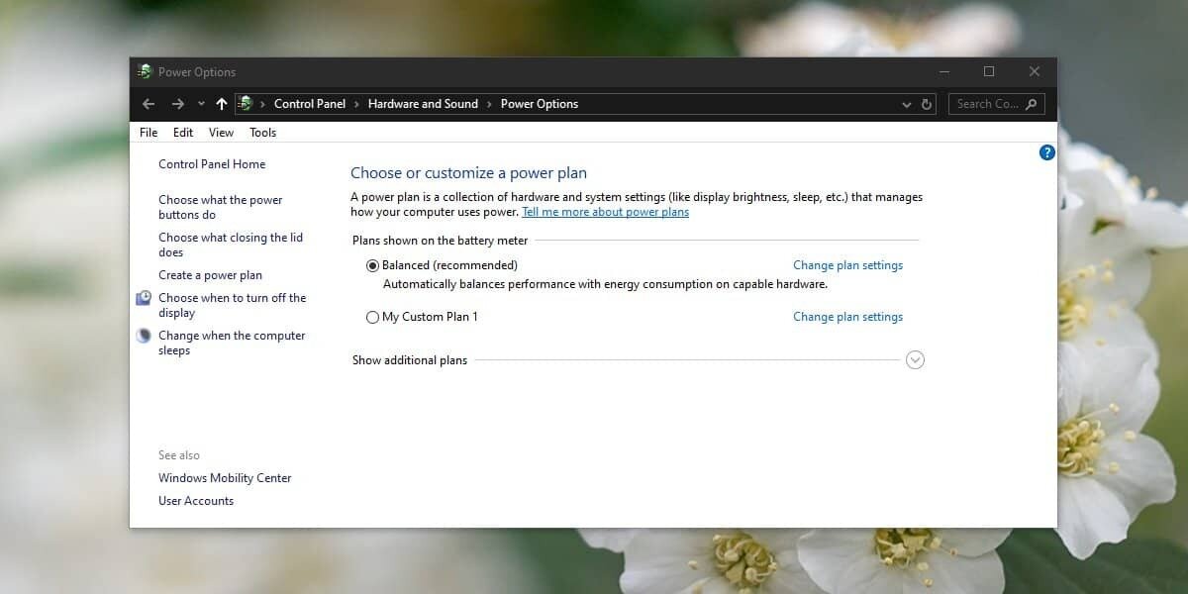Open the recent locations dropdown arrow
Screen dimensions: 1188x594
pos(201,104)
